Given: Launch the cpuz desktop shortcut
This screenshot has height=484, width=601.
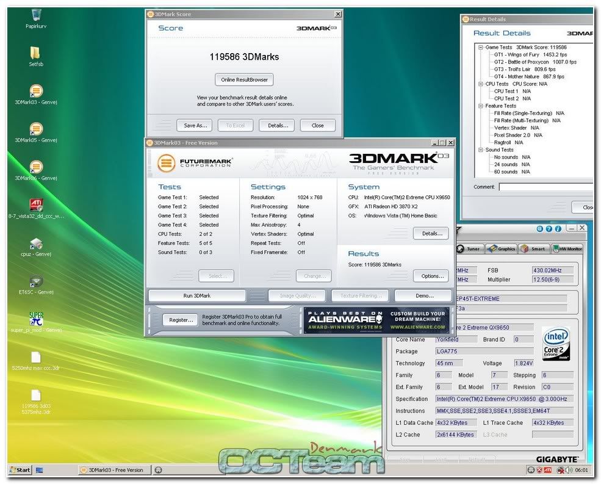Looking at the screenshot, I should [36, 243].
